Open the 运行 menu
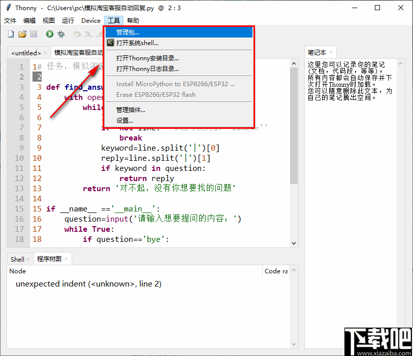Screen dimensions: 413x356 (x=69, y=20)
